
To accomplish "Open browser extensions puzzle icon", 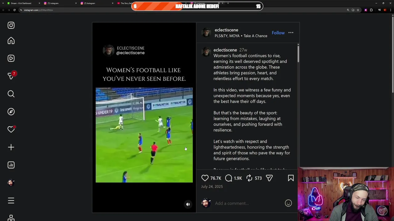I will 371,10.
